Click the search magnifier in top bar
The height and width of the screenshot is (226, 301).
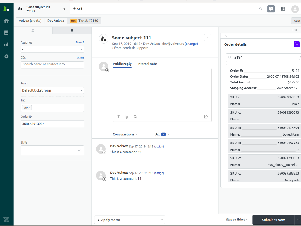(260, 9)
